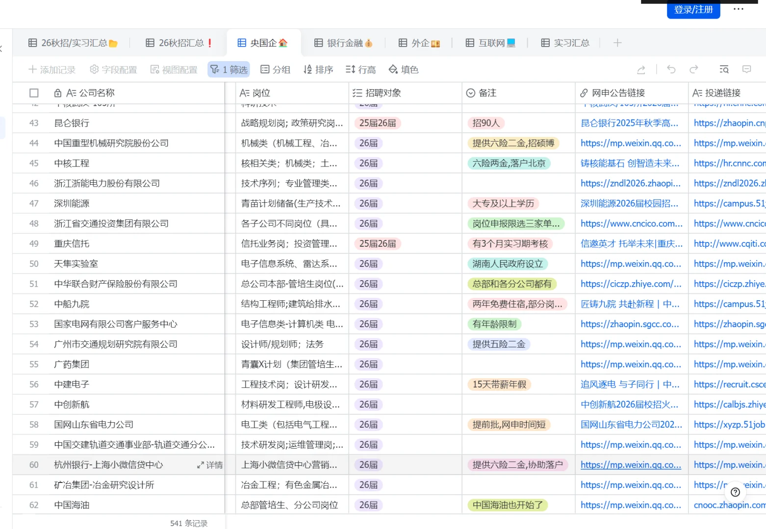Open the 分组 grouping options
The image size is (766, 529).
tap(275, 70)
